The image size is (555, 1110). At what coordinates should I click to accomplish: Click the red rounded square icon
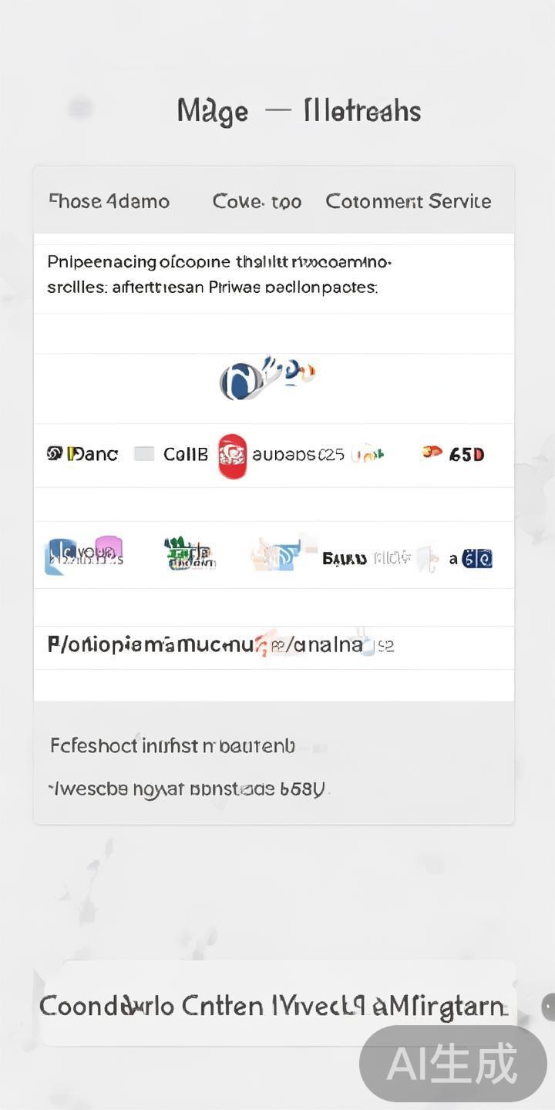click(232, 456)
